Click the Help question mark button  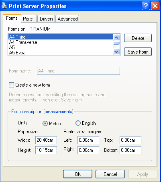point(146,6)
